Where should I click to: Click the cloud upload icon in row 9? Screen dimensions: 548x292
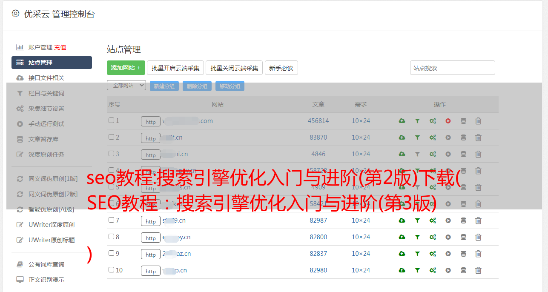pyautogui.click(x=402, y=254)
